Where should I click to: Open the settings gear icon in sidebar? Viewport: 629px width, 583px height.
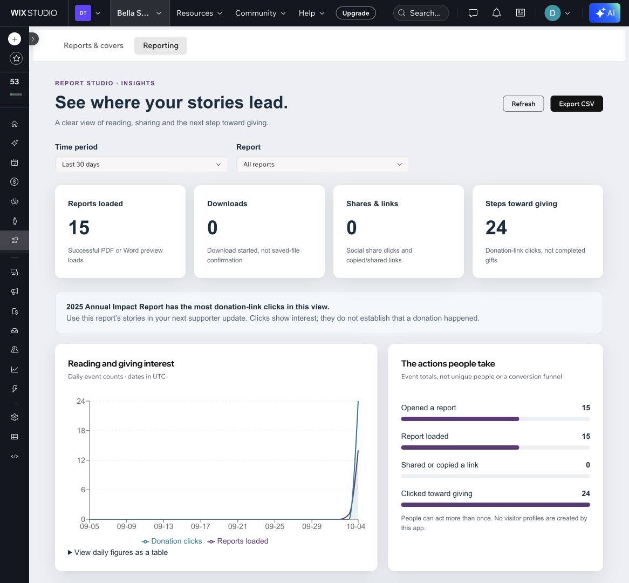point(15,417)
